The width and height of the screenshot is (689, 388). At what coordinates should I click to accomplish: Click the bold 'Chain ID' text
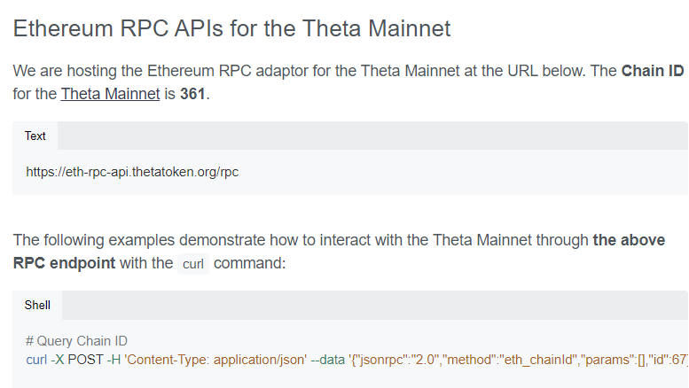653,71
